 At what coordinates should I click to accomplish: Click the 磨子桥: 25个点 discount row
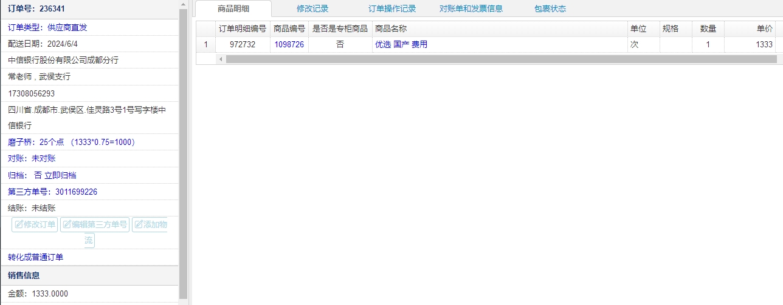click(x=89, y=142)
